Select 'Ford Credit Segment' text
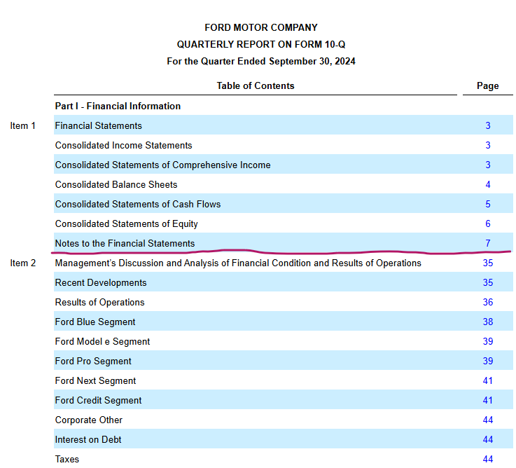The height and width of the screenshot is (468, 516). pos(98,401)
